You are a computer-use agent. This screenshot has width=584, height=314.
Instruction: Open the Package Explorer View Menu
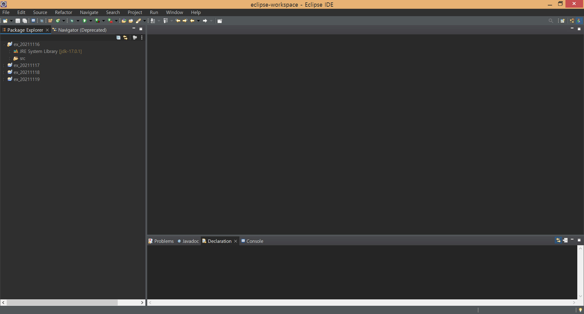coord(142,37)
